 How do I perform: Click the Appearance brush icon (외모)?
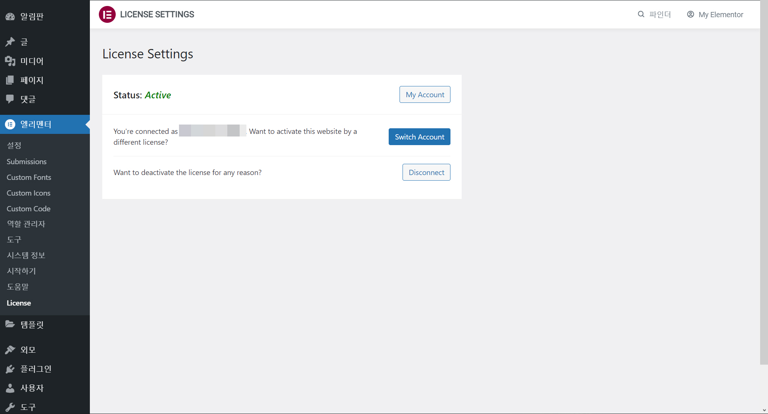10,350
